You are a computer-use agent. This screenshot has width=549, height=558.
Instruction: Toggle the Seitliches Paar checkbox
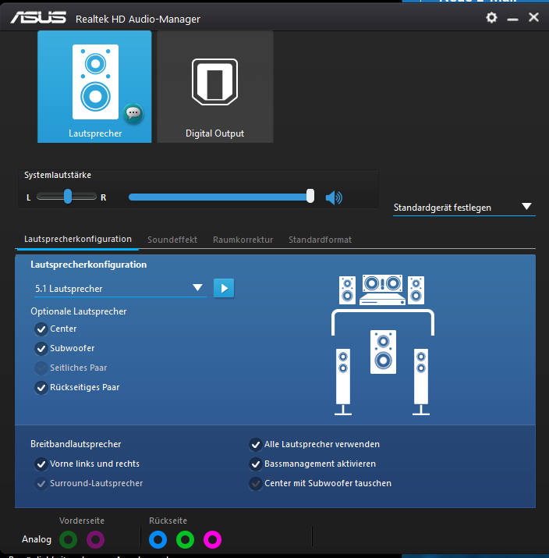[x=41, y=368]
